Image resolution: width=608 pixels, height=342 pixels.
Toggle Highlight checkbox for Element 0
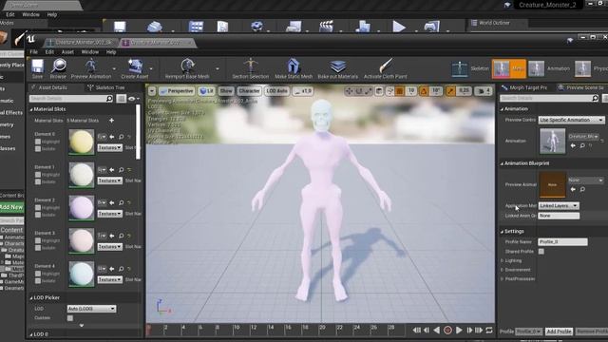38,142
